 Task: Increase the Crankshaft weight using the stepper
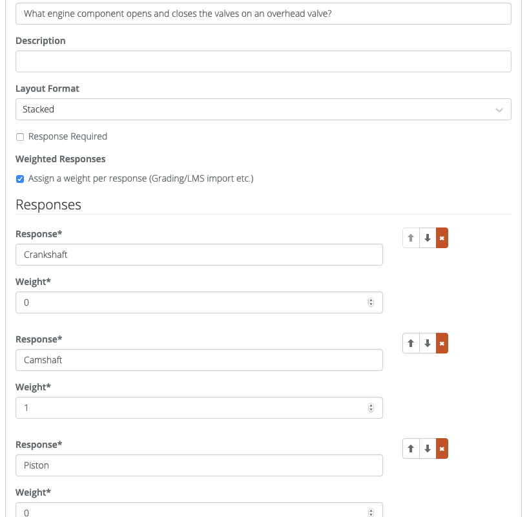tap(371, 299)
